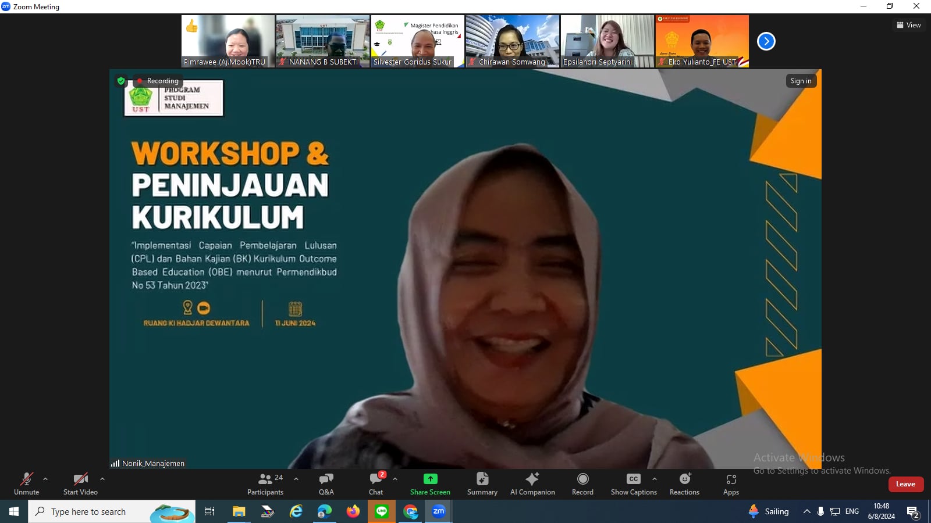The width and height of the screenshot is (931, 523).
Task: Click the green Share Screen icon
Action: click(430, 479)
